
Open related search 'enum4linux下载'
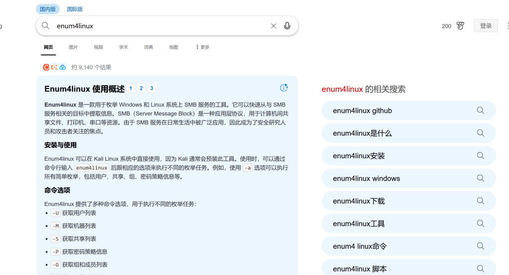358,201
